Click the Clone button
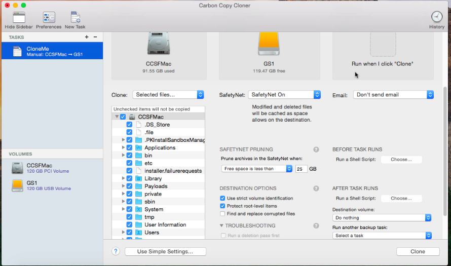Image resolution: width=451 pixels, height=266 pixels. click(418, 251)
